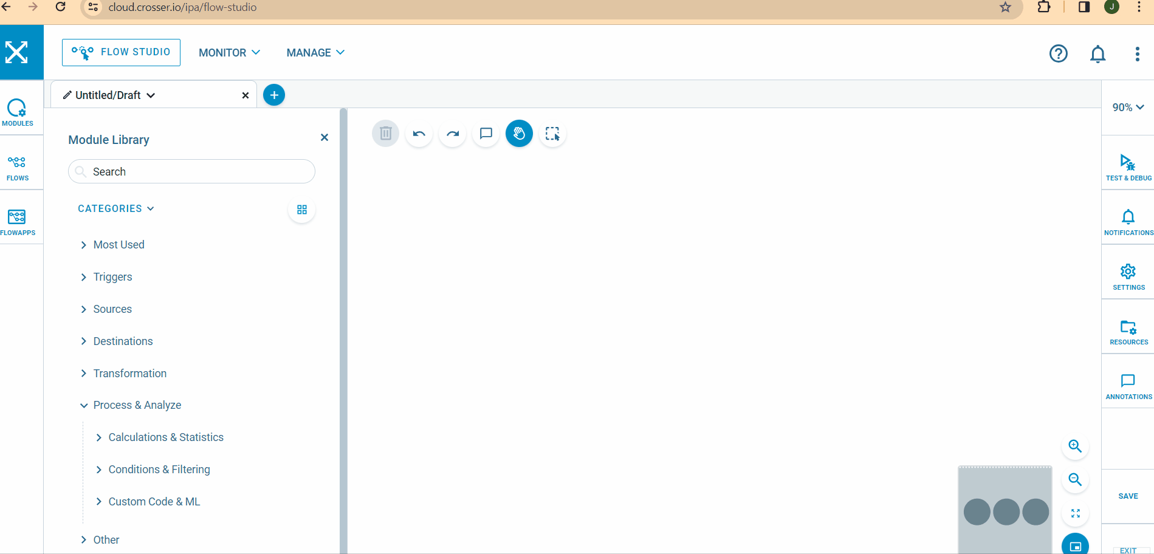The image size is (1154, 554).
Task: Click the undo arrow in canvas toolbar
Action: 419,134
